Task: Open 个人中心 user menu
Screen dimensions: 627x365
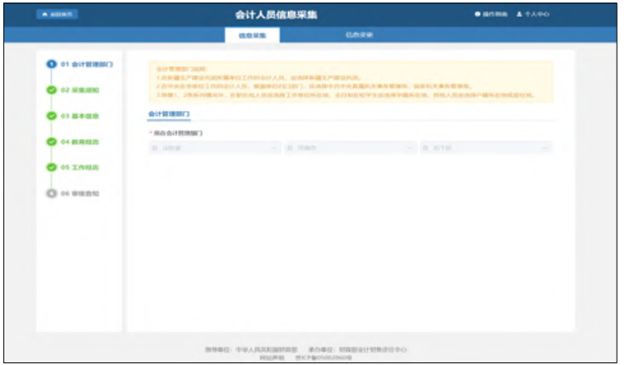Action: [534, 15]
